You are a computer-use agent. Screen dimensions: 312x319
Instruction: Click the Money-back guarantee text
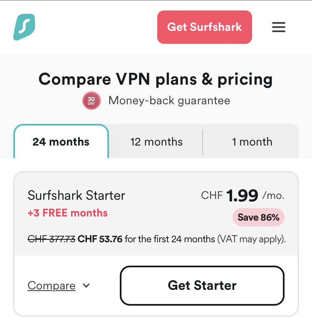point(169,100)
